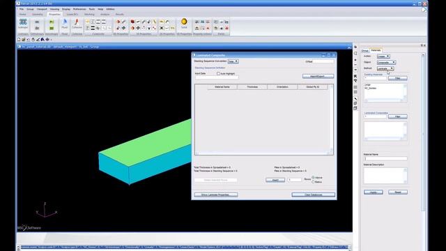The height and width of the screenshot is (251, 446).
Task: Click the first icon in the Property Actions group
Action: (x=197, y=22)
